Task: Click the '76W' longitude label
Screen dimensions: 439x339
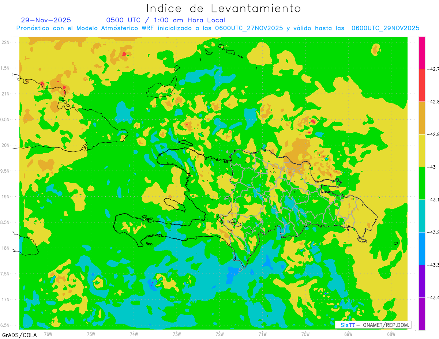Action: 48,334
